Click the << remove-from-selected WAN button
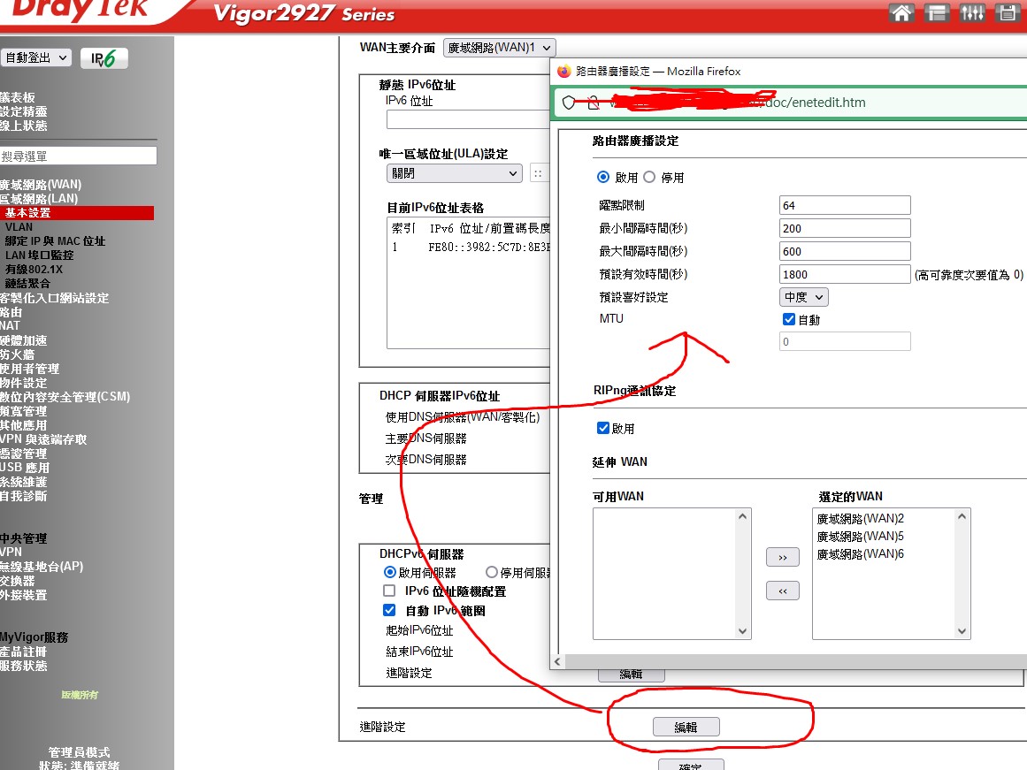1027x770 pixels. pyautogui.click(x=782, y=591)
